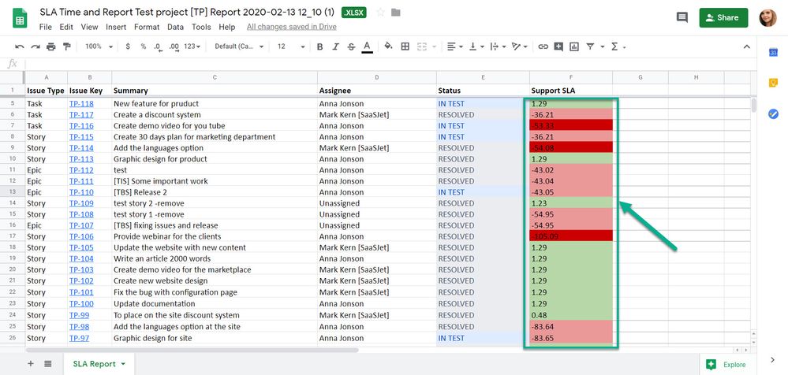Select the Support SLA header cell
788x375 pixels.
[x=570, y=91]
